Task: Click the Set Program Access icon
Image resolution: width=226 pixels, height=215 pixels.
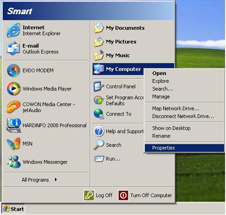Action: coord(99,100)
